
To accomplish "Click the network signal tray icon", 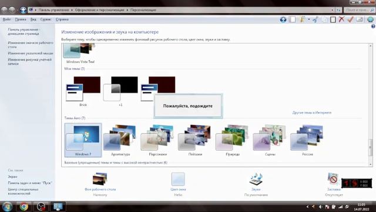I will click(x=341, y=207).
